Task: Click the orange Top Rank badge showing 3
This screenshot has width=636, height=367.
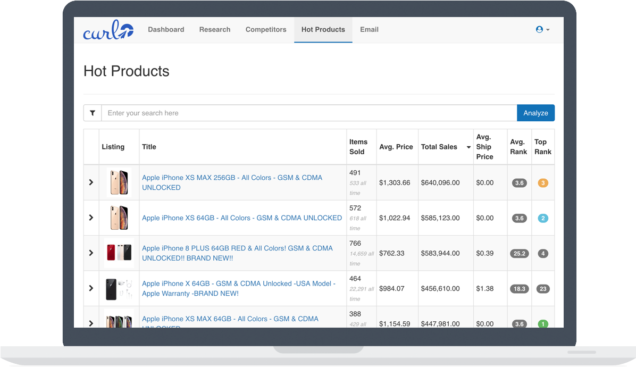Action: coord(542,182)
